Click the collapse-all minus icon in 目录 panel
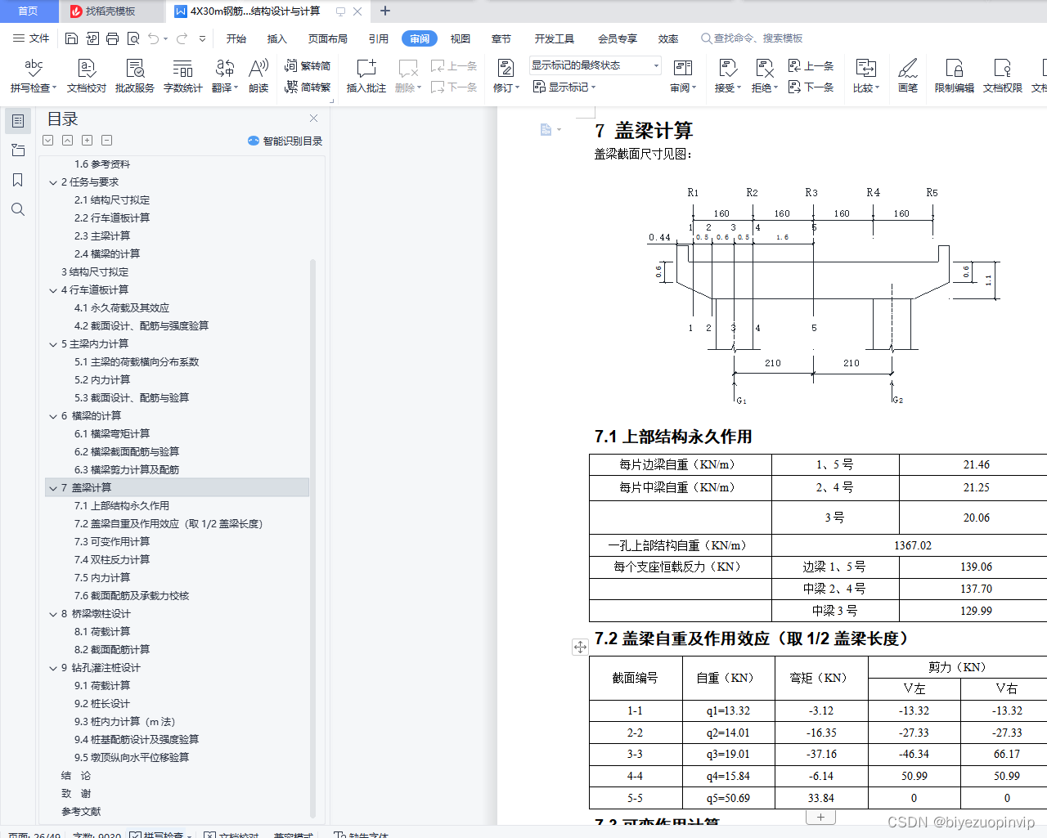 [107, 141]
